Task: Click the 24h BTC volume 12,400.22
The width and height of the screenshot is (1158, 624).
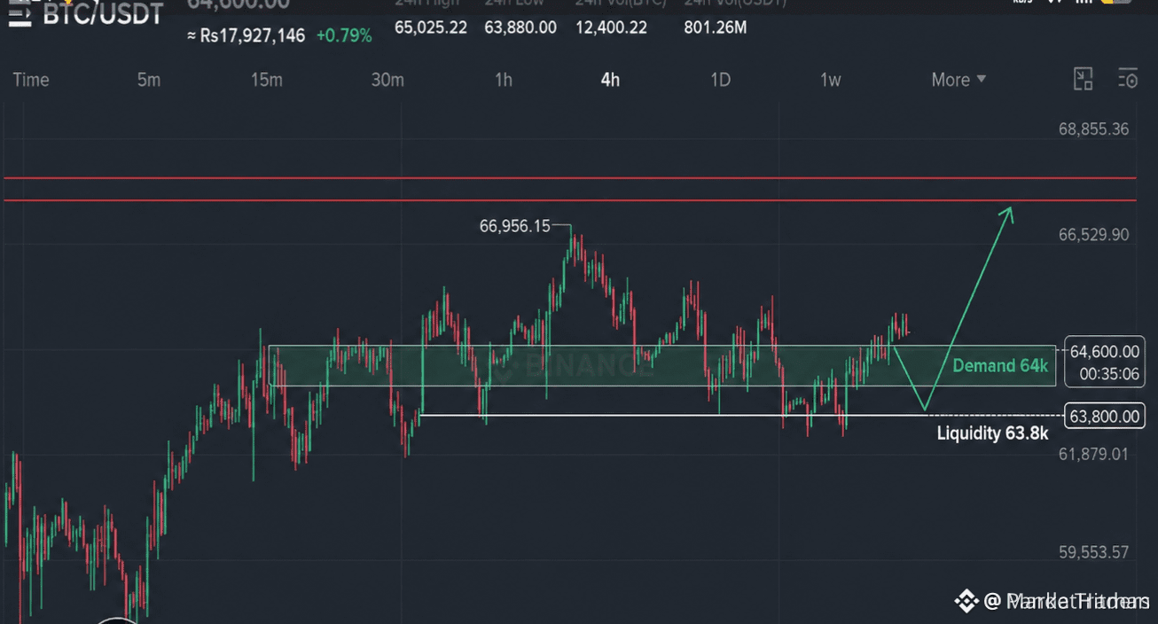Action: click(x=611, y=27)
